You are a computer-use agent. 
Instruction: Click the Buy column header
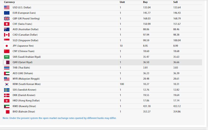[x=145, y=2]
